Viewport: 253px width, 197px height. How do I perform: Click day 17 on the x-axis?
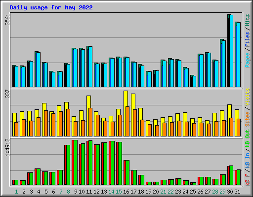133,192
